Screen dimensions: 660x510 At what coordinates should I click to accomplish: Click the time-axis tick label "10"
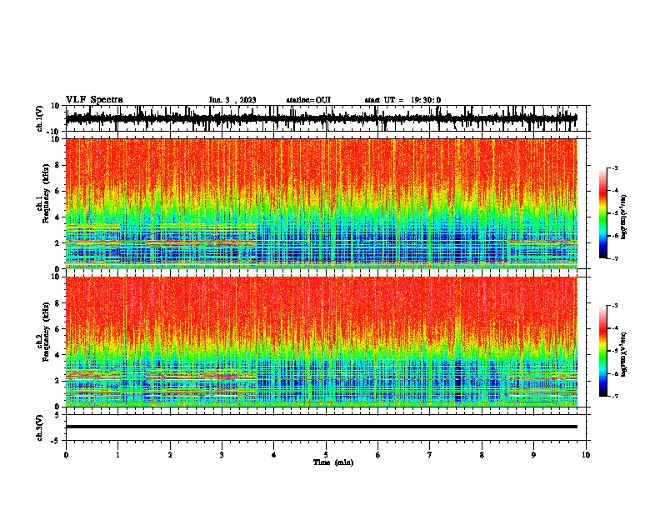pyautogui.click(x=586, y=455)
